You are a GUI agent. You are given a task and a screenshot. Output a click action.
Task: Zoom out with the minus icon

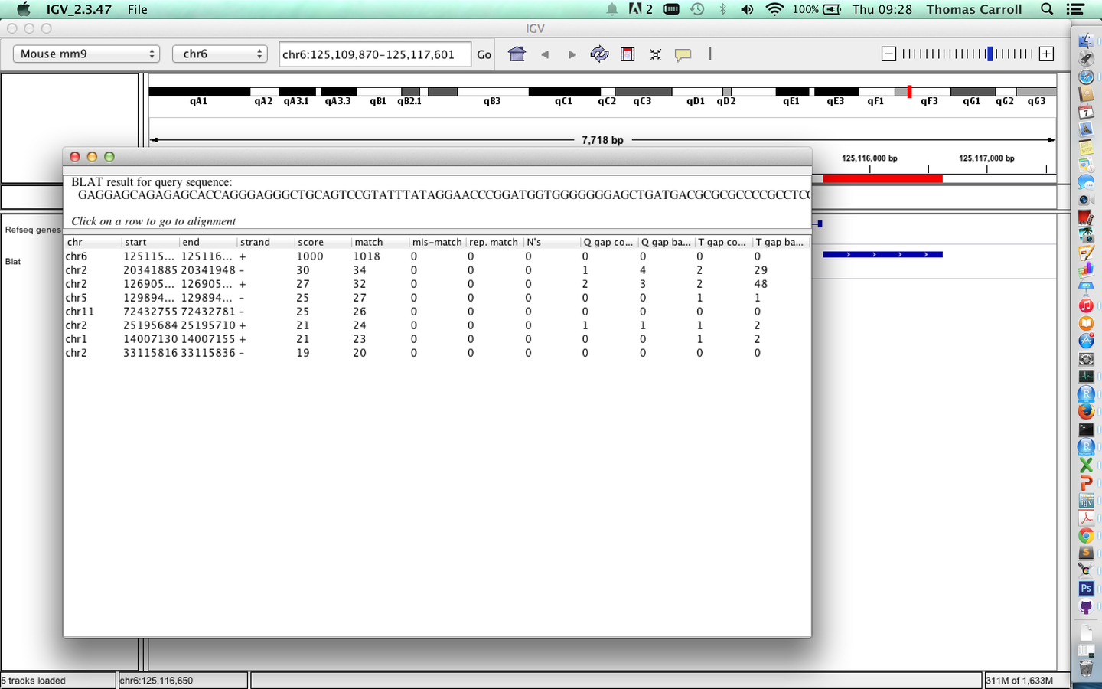tap(888, 54)
